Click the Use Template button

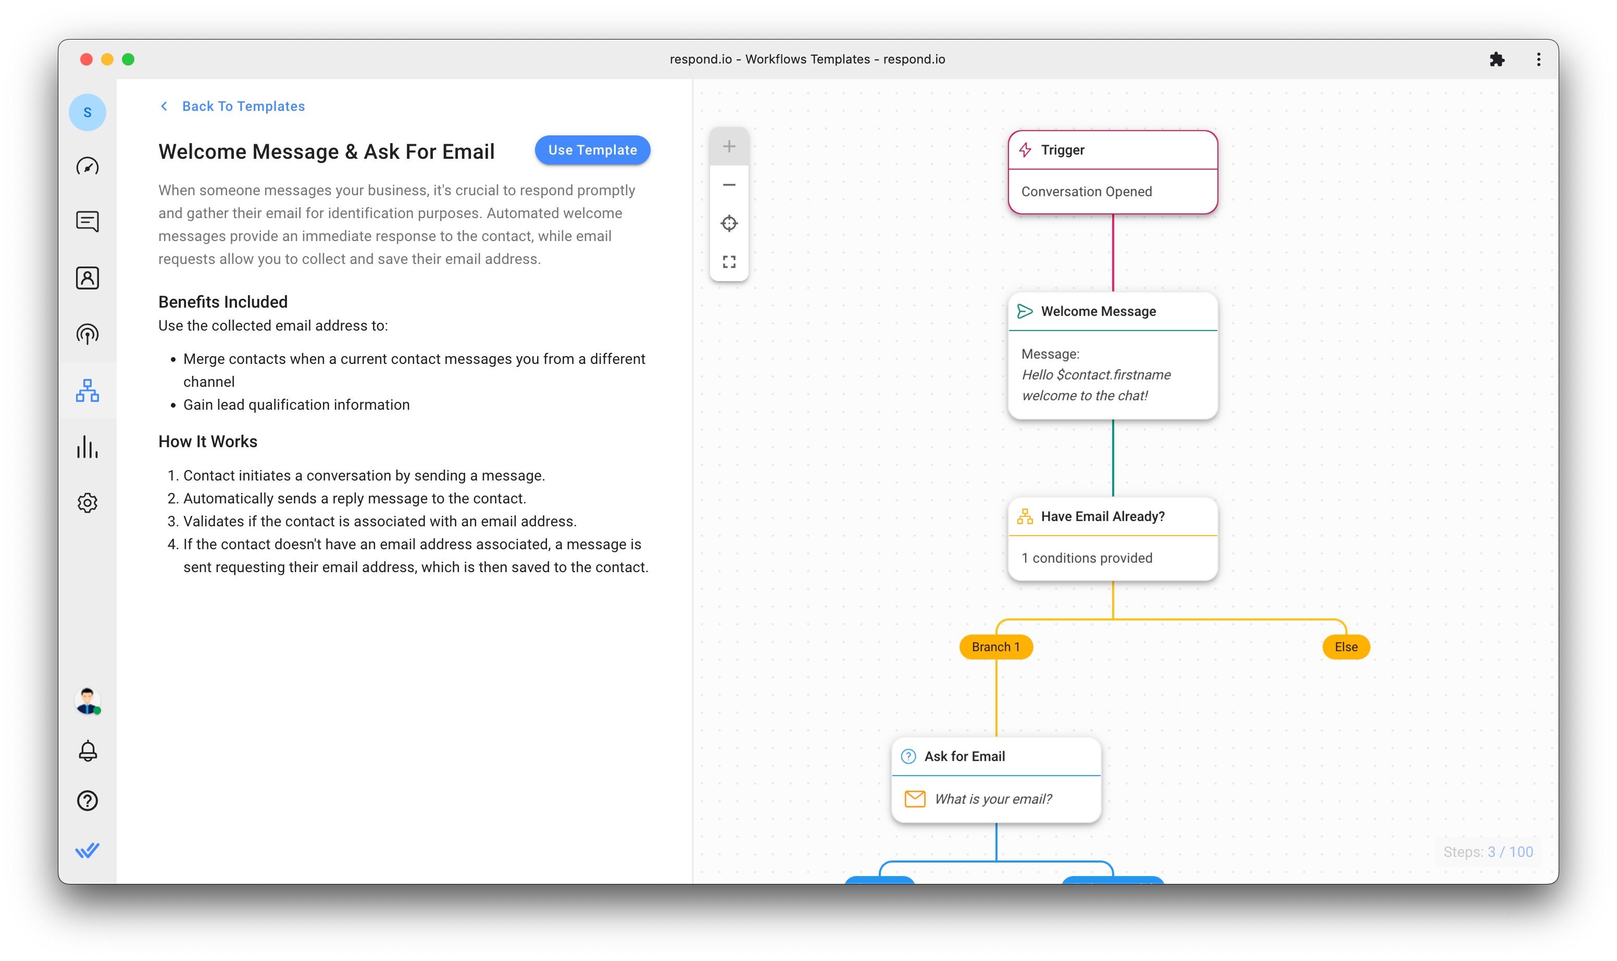(591, 150)
